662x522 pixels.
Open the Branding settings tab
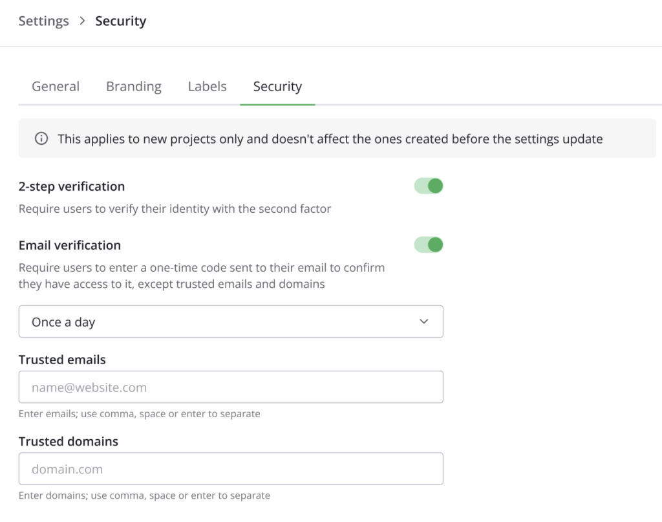tap(133, 86)
